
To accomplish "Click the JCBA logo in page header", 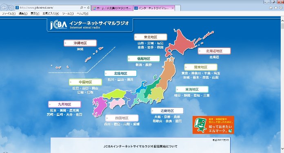I will point(58,25).
